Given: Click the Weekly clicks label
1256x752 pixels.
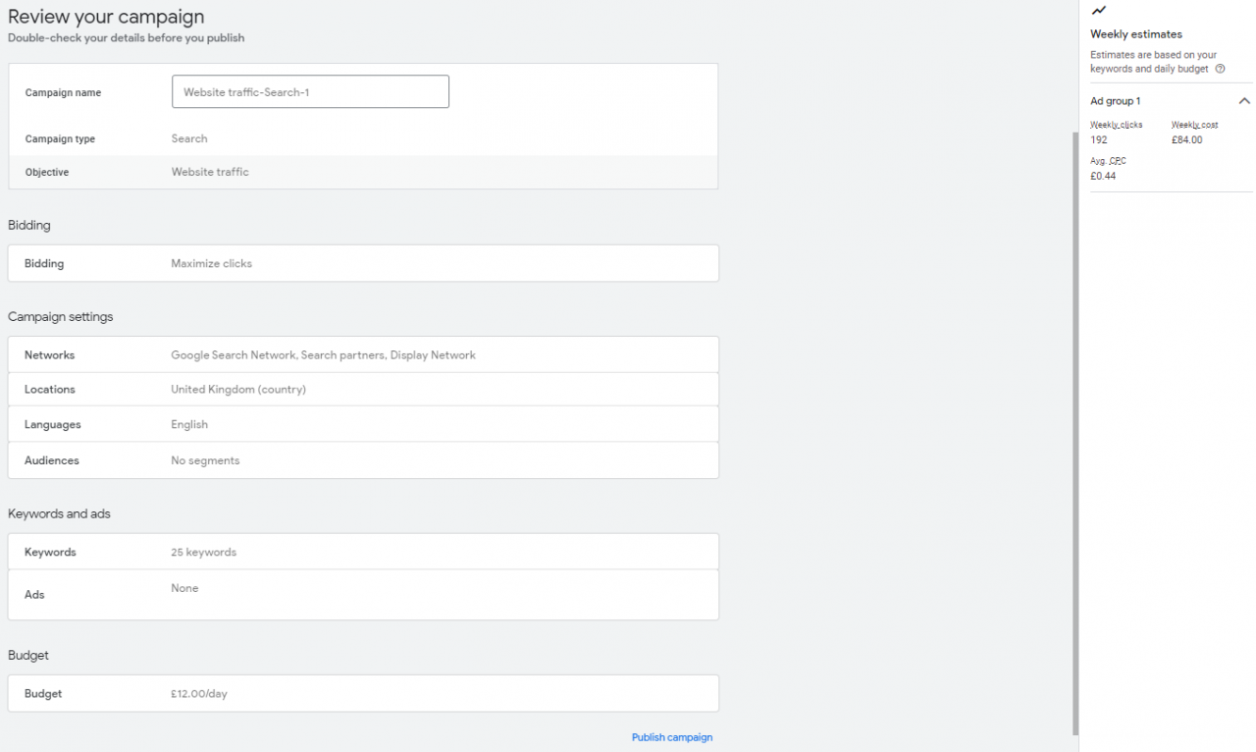Looking at the screenshot, I should (x=1116, y=125).
